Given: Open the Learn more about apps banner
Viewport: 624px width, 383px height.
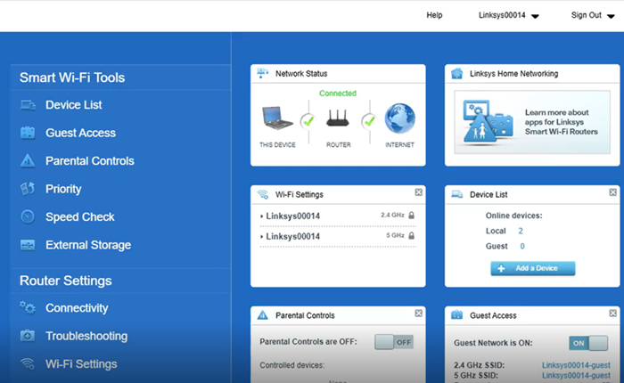Looking at the screenshot, I should 532,122.
